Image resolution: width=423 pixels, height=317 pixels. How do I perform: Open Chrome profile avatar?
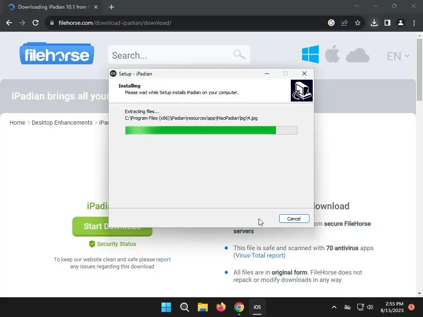tap(401, 23)
